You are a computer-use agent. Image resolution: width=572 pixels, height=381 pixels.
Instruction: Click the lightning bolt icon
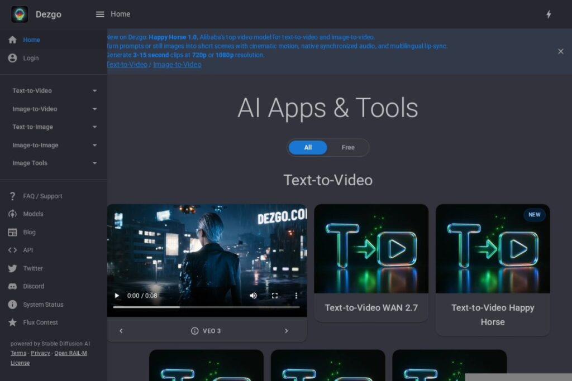click(549, 14)
